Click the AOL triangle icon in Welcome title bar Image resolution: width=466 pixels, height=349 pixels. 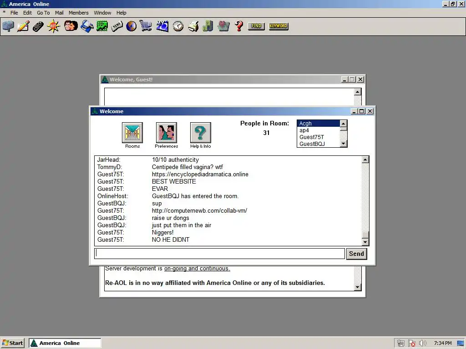[x=95, y=111]
